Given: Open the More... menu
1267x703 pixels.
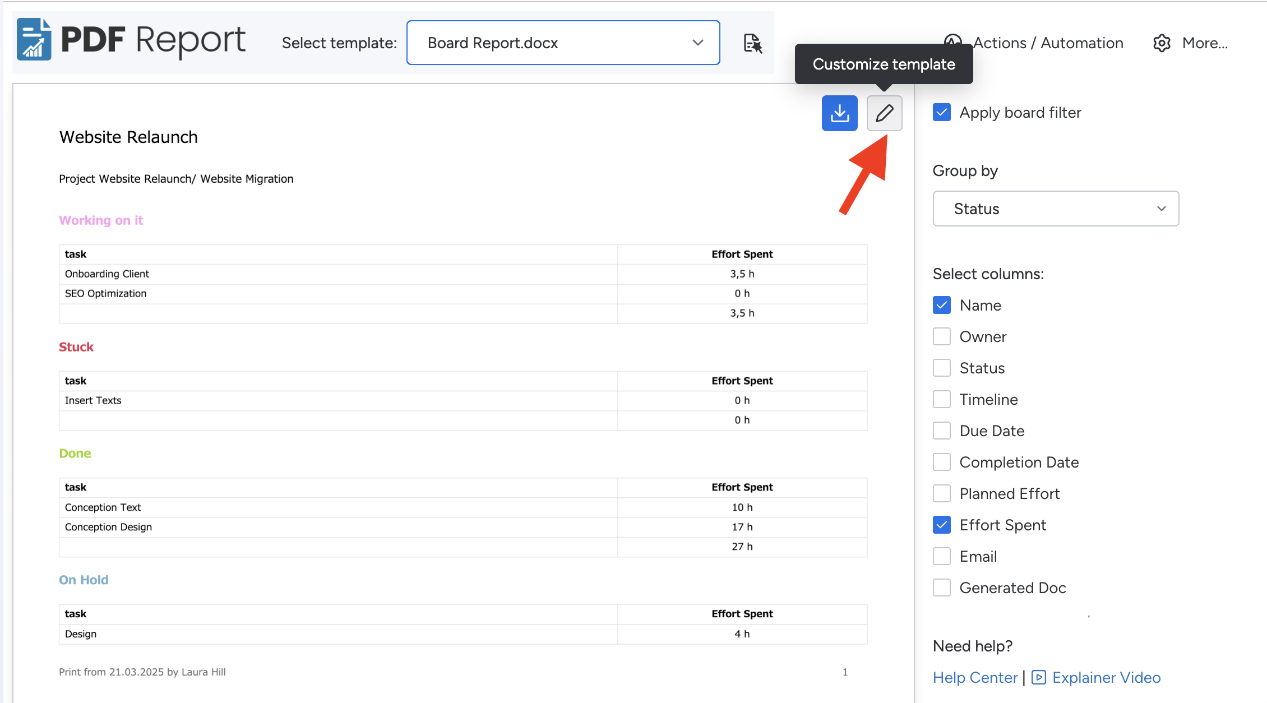Looking at the screenshot, I should pos(1204,43).
